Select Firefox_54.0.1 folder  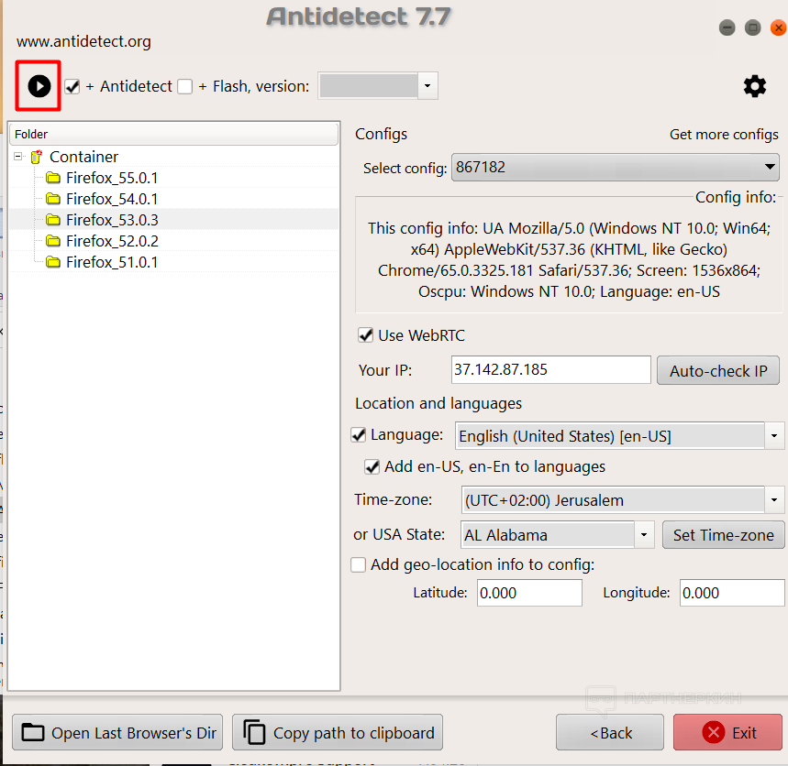(x=112, y=199)
